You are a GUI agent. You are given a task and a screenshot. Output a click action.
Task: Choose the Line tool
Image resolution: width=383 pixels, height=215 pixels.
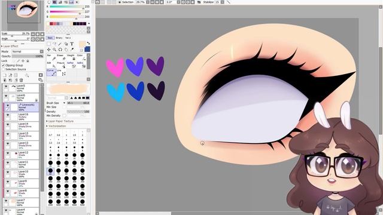coord(62,72)
